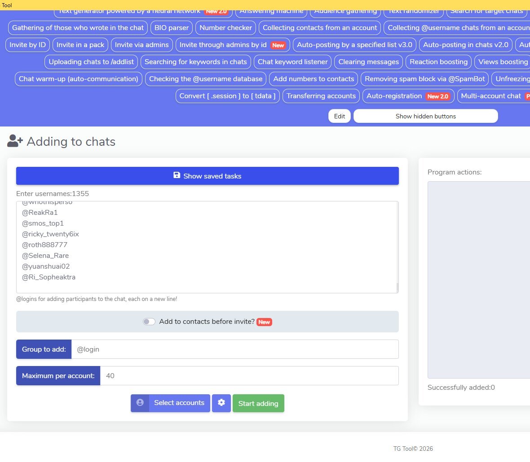The image size is (530, 462).
Task: Click the floppy disk icon on saved tasks
Action: pos(177,175)
